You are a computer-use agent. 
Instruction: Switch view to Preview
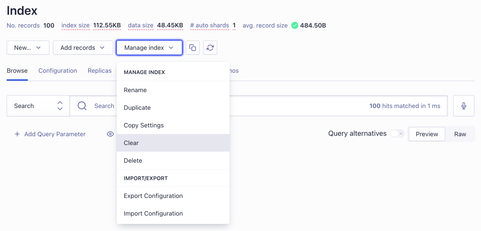[x=427, y=134]
